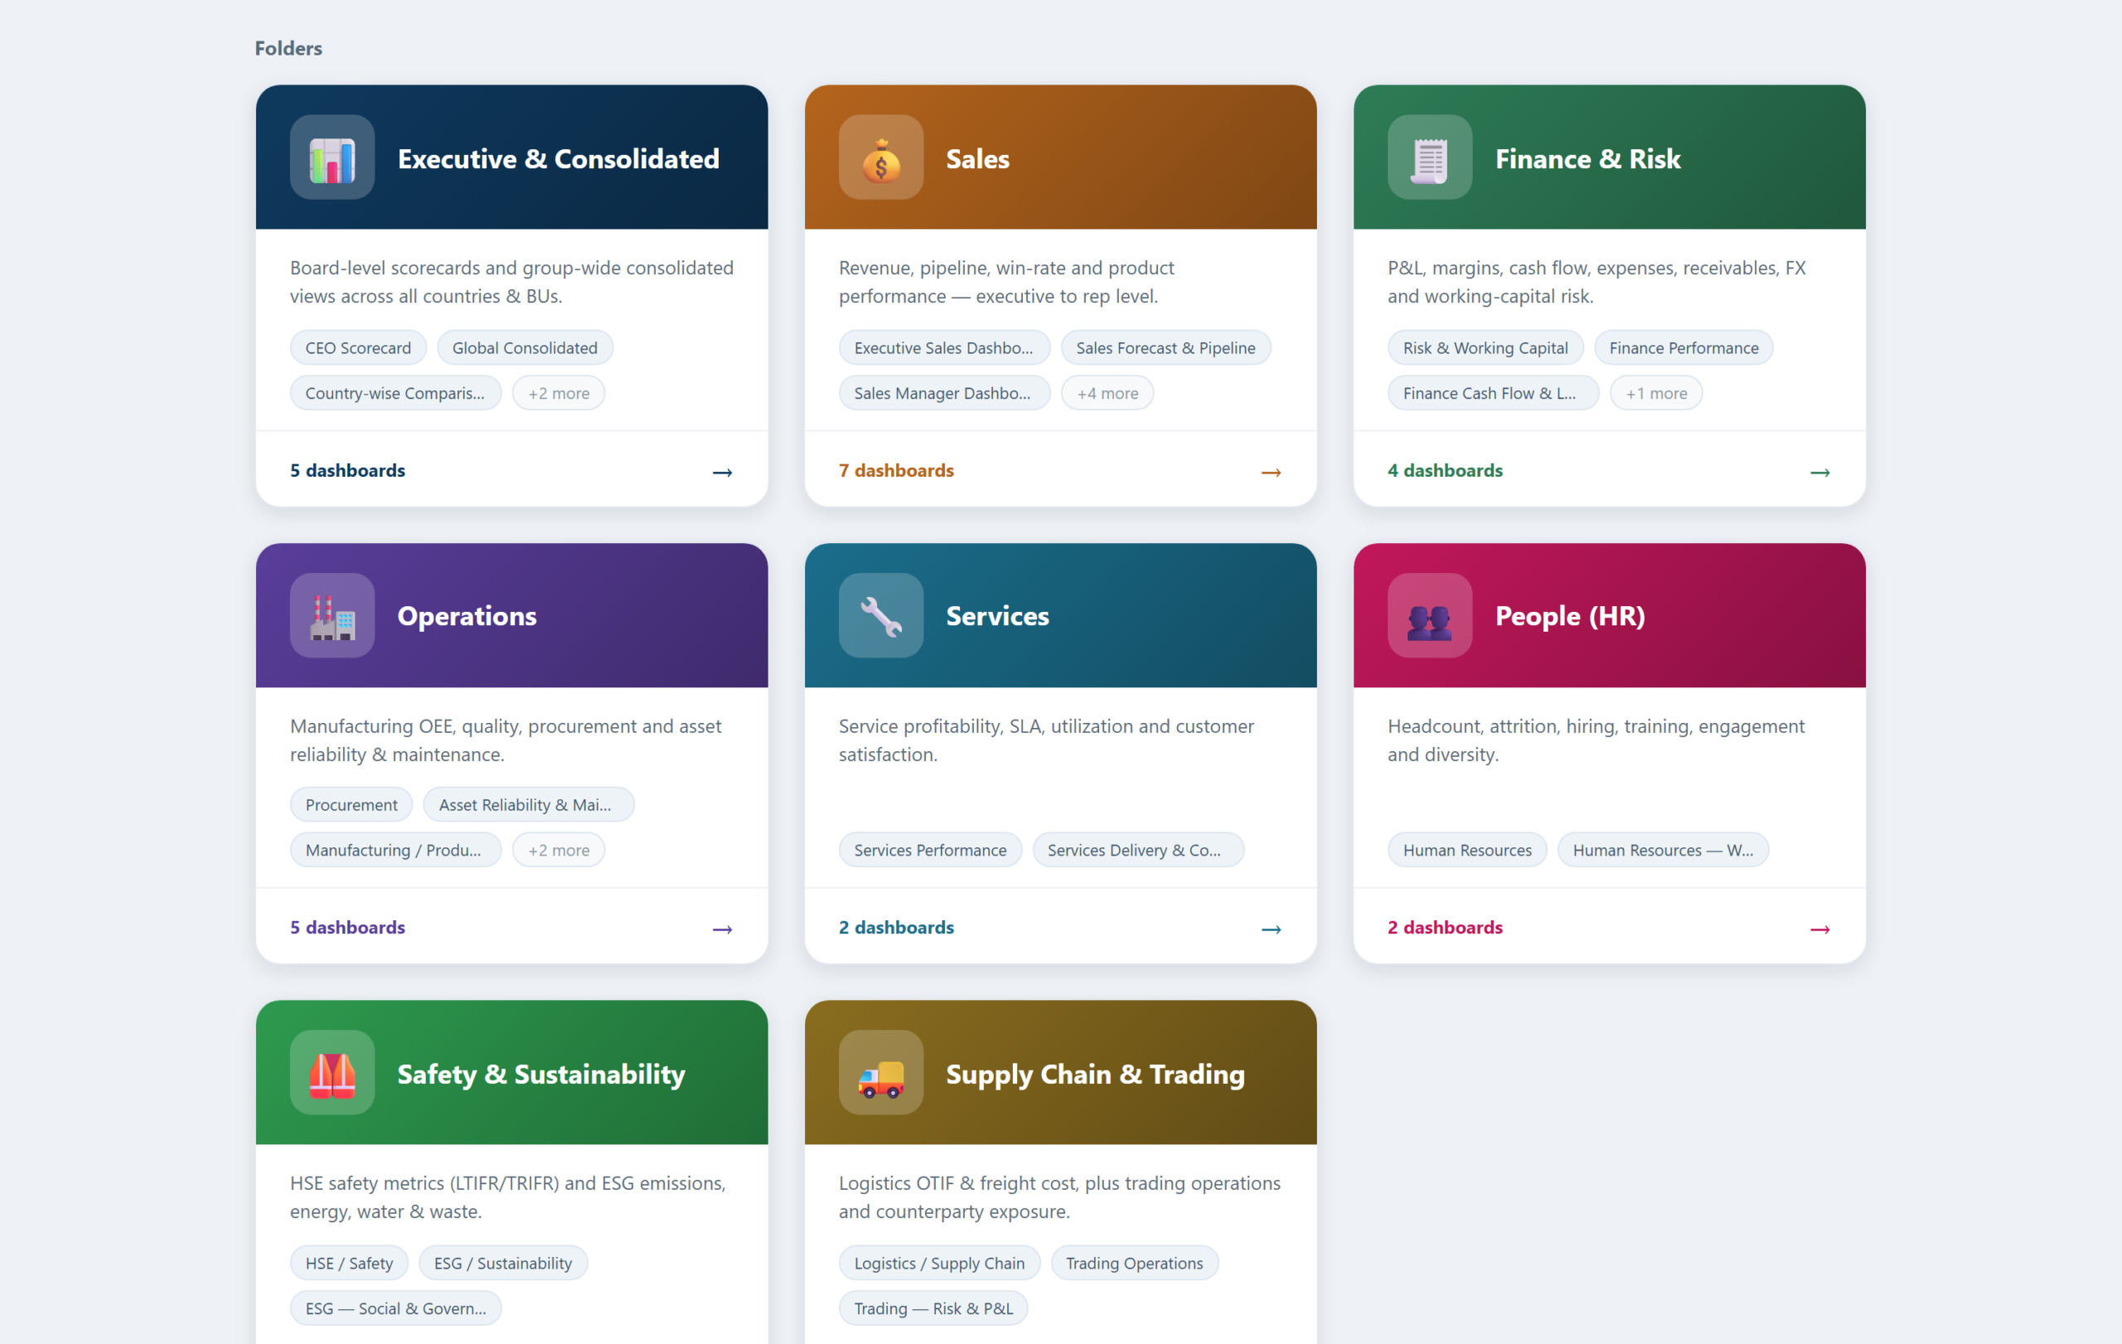2122x1344 pixels.
Task: Open the Sales folder title
Action: pyautogui.click(x=978, y=158)
